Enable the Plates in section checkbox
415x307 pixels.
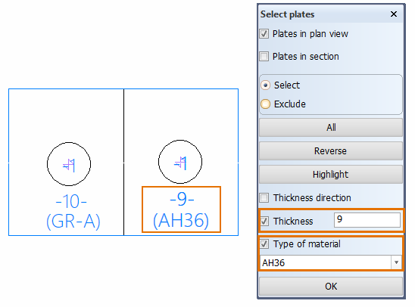tap(264, 56)
